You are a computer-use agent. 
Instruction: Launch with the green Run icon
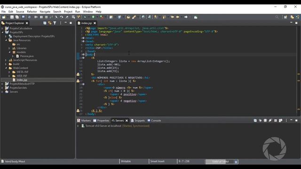[93, 17]
